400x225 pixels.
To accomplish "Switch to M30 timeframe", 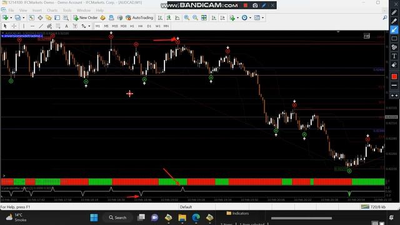I will [x=124, y=26].
